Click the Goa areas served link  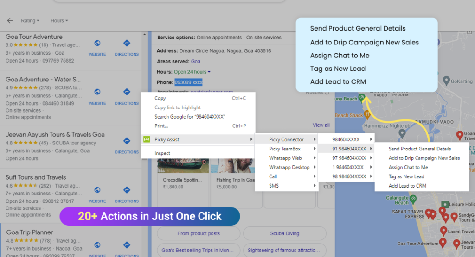coord(195,62)
